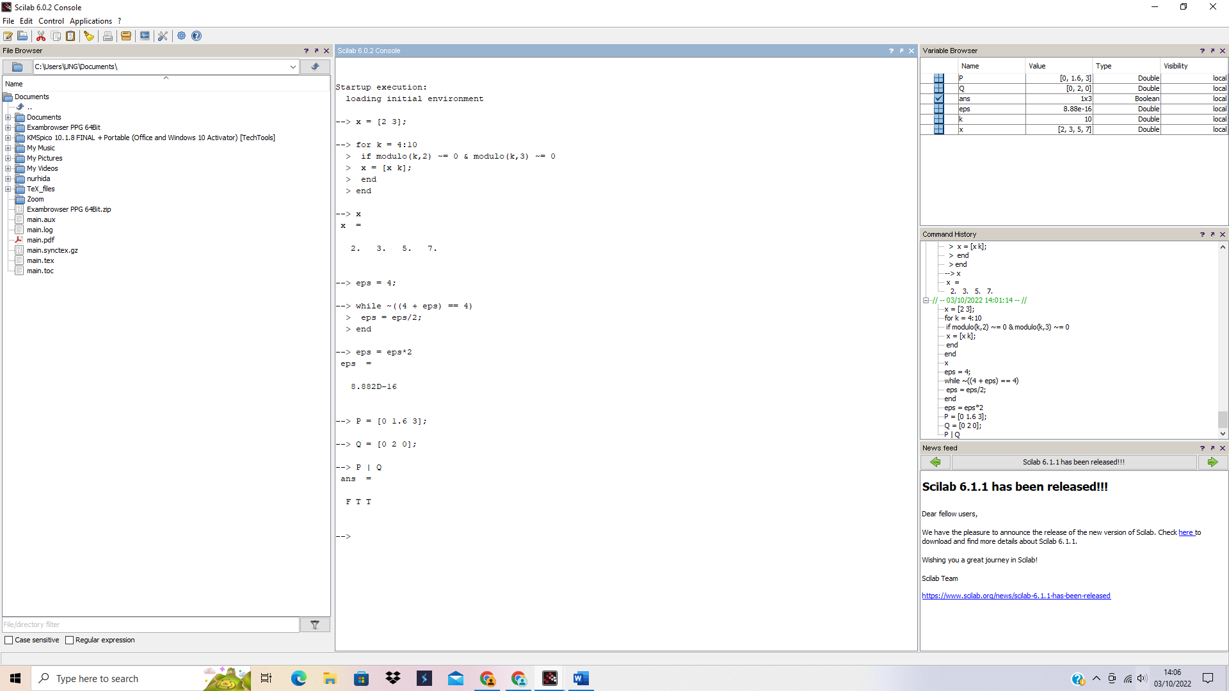Open the Applications menu
Viewport: 1229px width, 691px height.
coord(91,21)
